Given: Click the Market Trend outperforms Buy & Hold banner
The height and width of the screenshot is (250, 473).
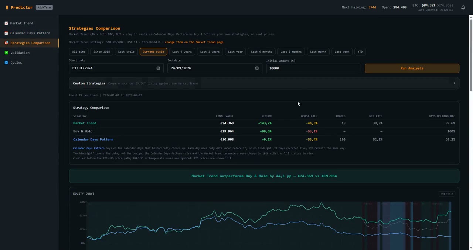Looking at the screenshot, I should [x=264, y=176].
